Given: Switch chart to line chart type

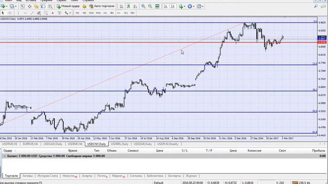Looking at the screenshot, I should pos(135,6).
